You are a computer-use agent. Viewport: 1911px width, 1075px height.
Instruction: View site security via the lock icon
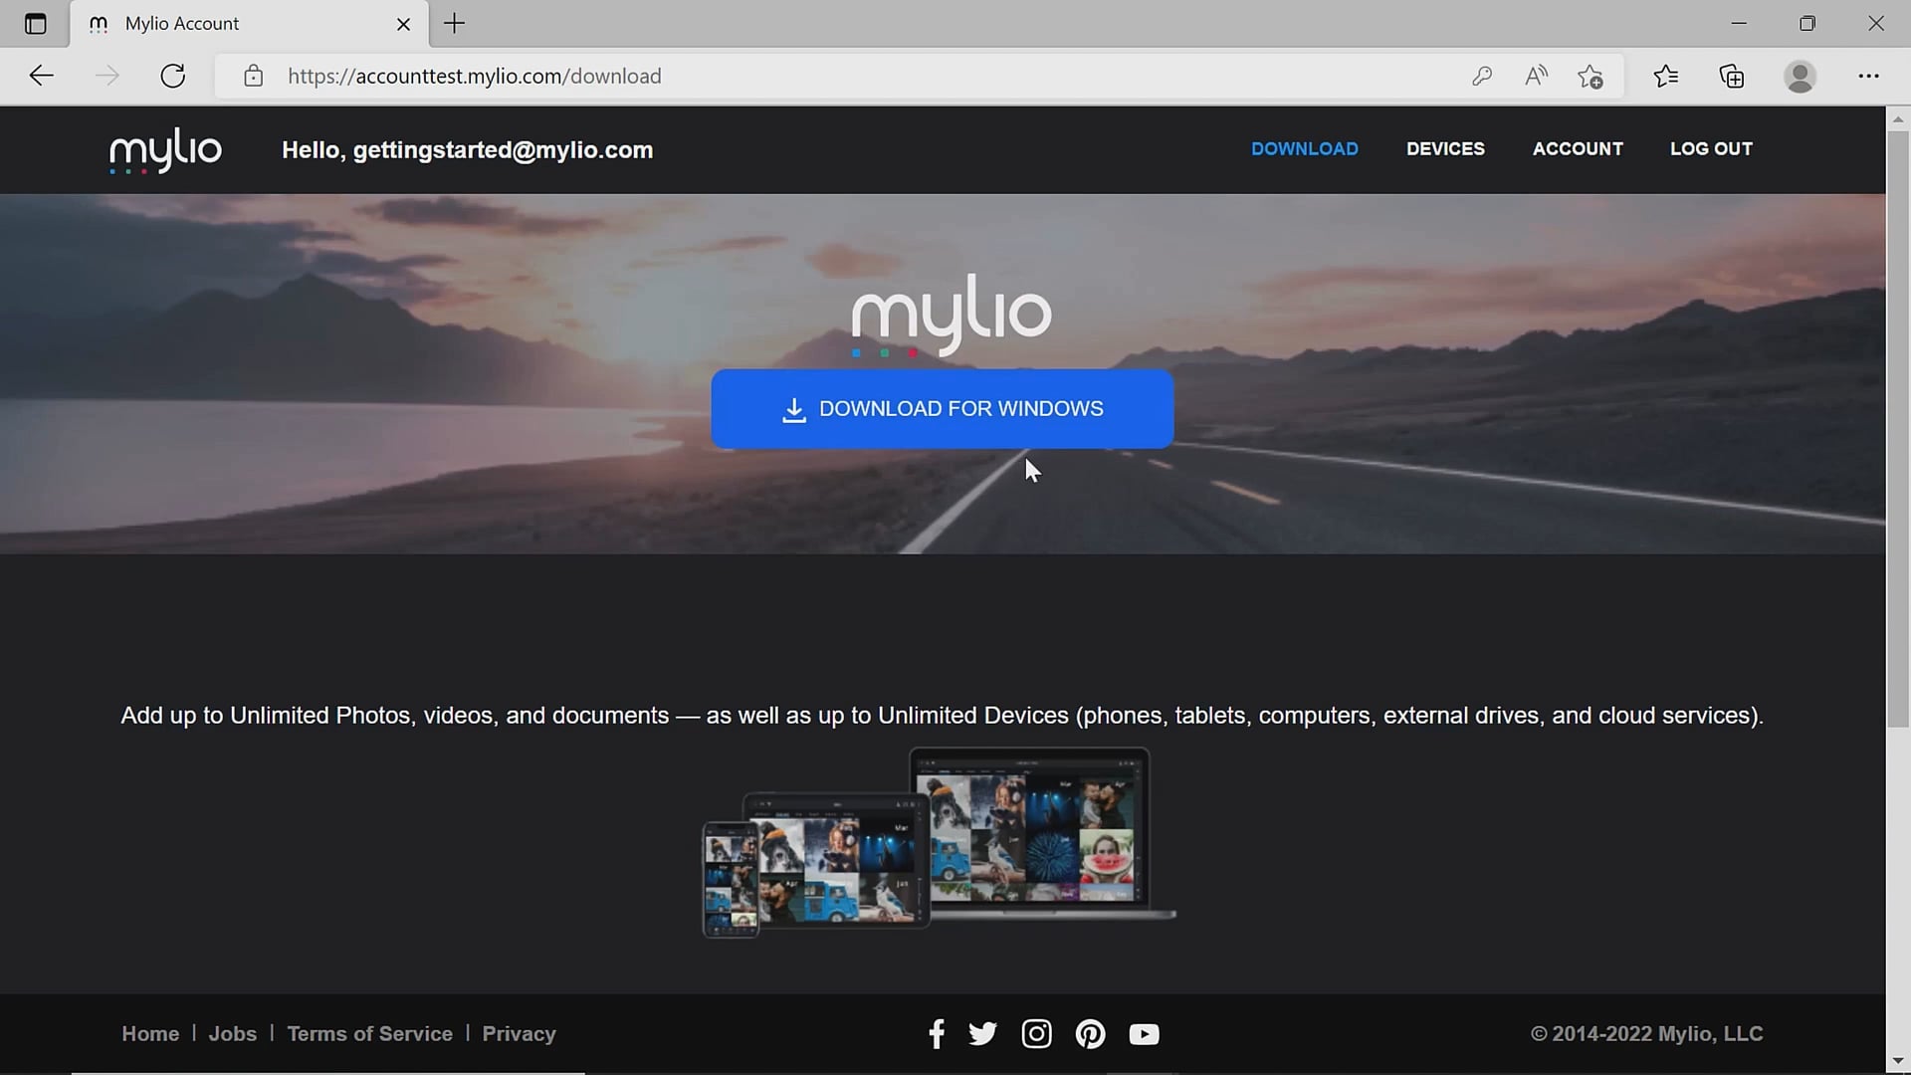254,76
